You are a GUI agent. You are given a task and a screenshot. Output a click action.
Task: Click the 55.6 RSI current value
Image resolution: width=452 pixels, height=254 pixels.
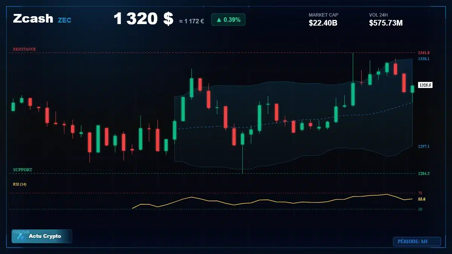422,199
